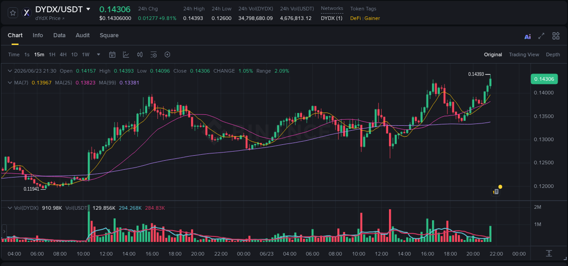Screen dimensions: 568x266
Task: Click the 24h Low value 0.12600
Action: pyautogui.click(x=221, y=18)
